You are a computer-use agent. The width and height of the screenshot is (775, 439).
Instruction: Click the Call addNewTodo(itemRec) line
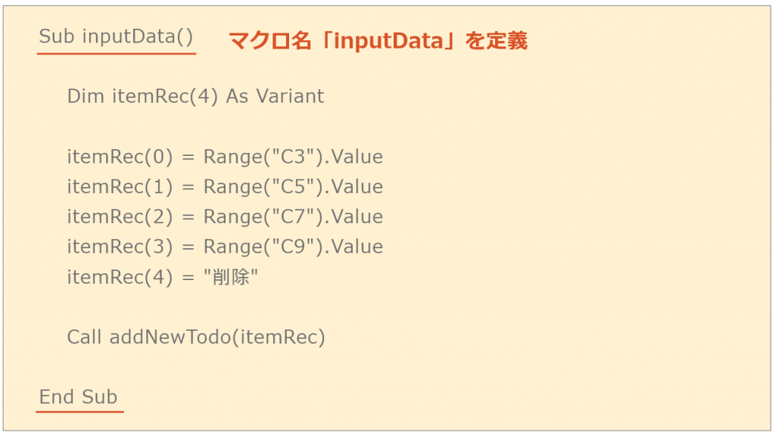point(196,337)
